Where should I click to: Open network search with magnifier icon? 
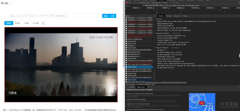click(136, 3)
